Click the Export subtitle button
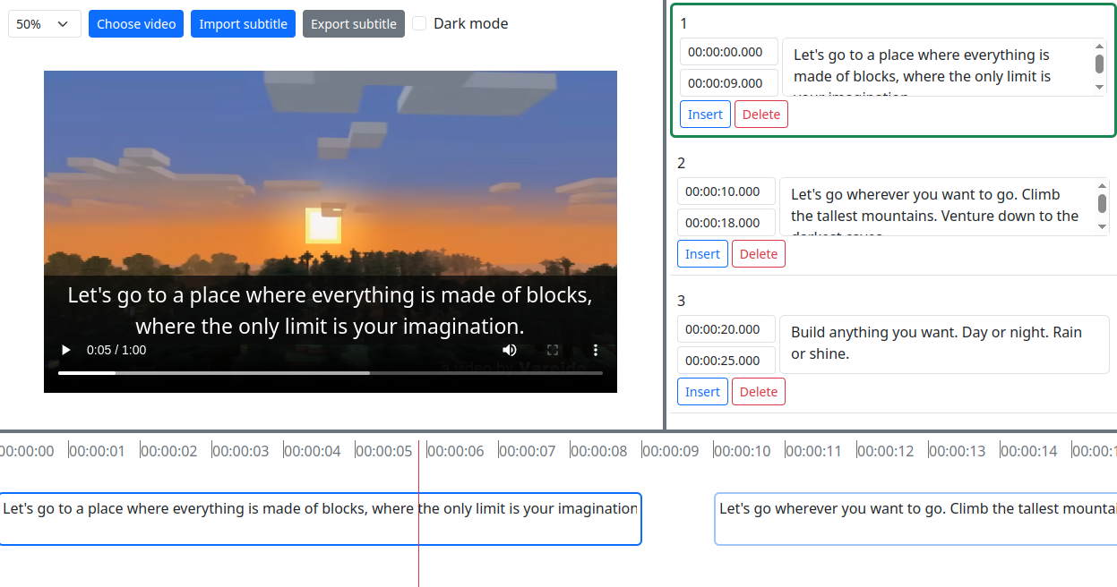This screenshot has width=1117, height=587. [x=354, y=24]
